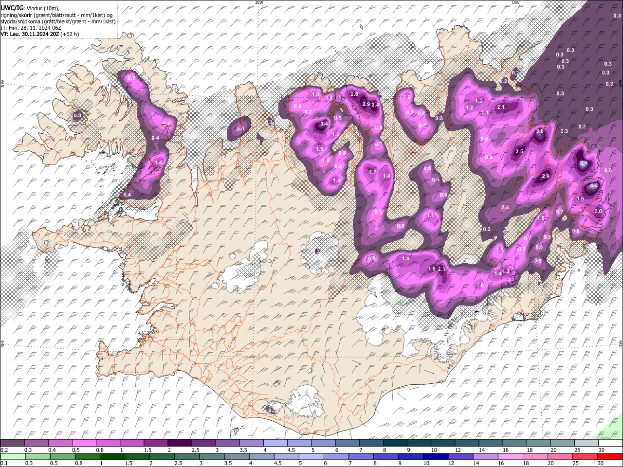Click the 5.1 snowfall value on the map
This screenshot has width=623, height=467.
[584, 164]
